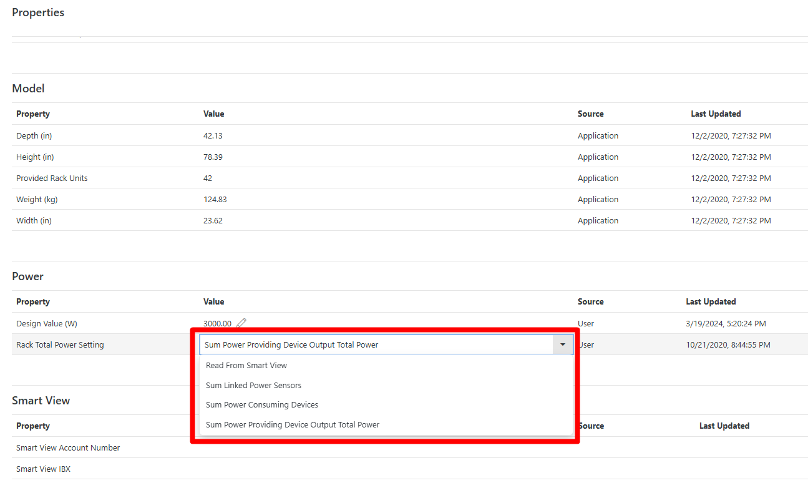Screen dimensions: 808x483
Task: Click the Source header in the Model table
Action: point(590,114)
